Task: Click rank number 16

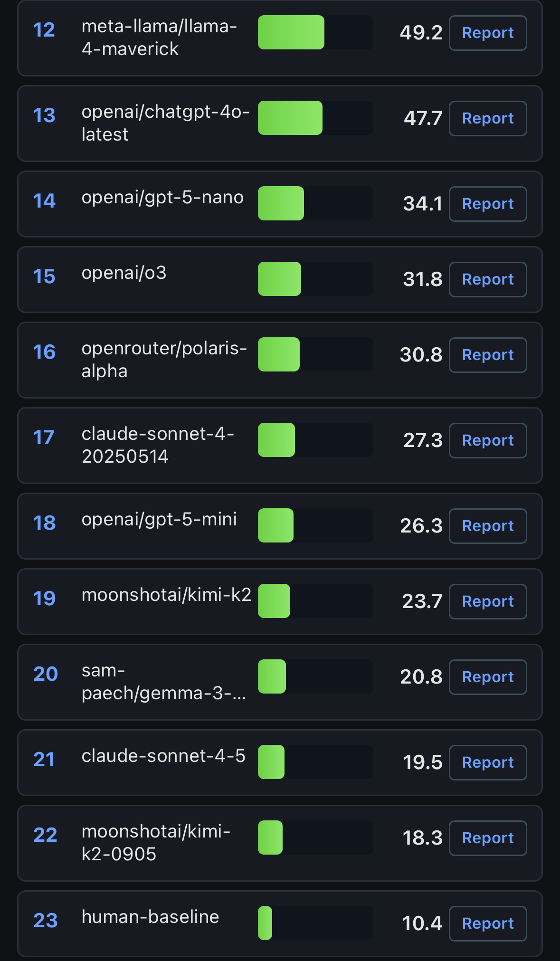Action: tap(44, 352)
